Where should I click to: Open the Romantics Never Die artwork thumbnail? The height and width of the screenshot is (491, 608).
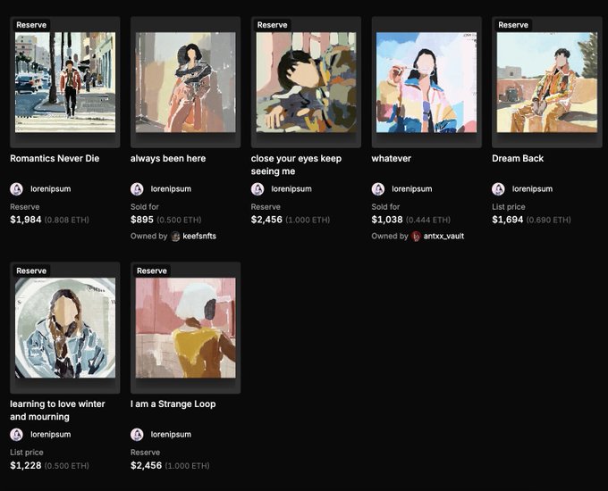(65, 82)
